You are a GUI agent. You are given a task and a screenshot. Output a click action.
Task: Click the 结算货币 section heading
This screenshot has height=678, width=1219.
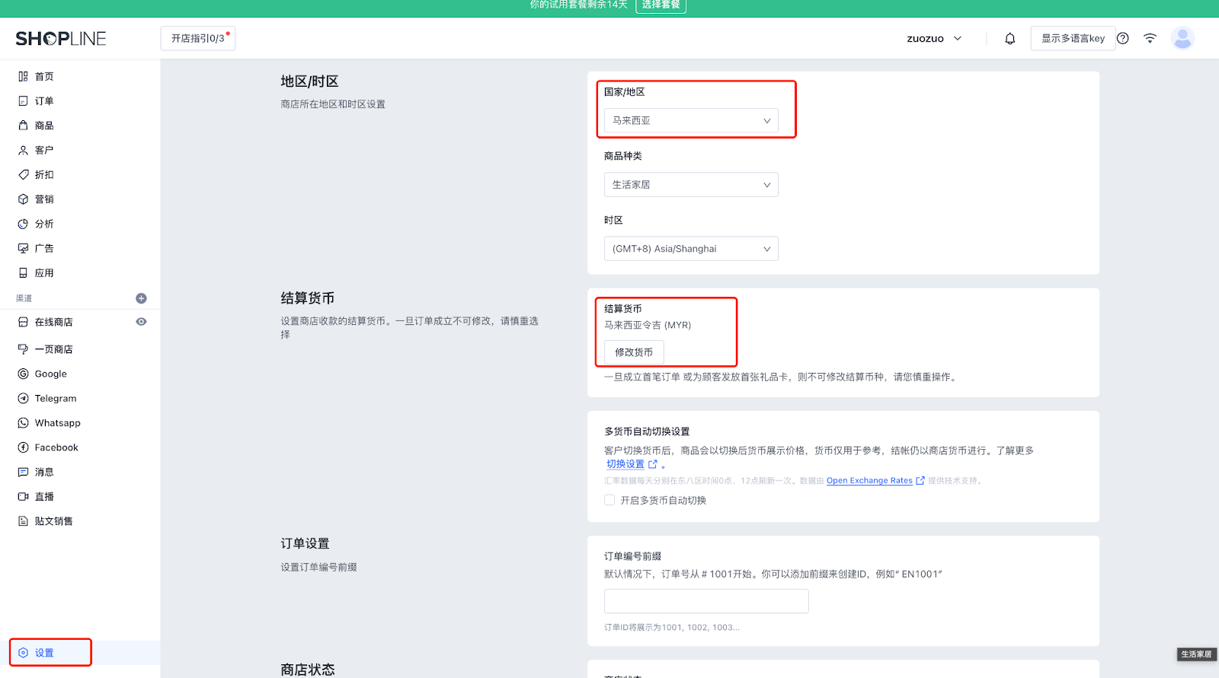pos(308,298)
